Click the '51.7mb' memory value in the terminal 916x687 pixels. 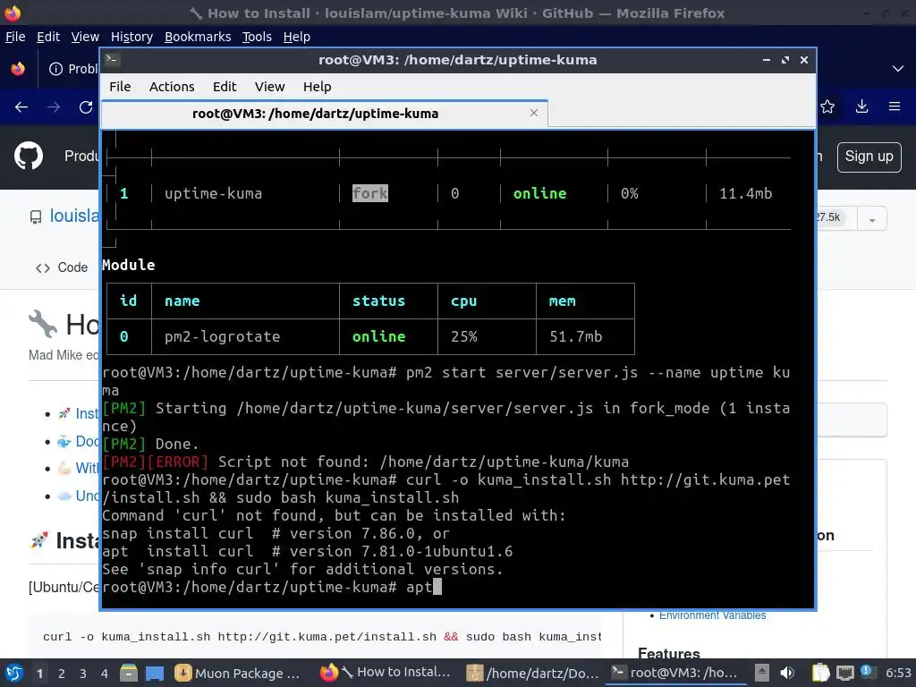[575, 336]
